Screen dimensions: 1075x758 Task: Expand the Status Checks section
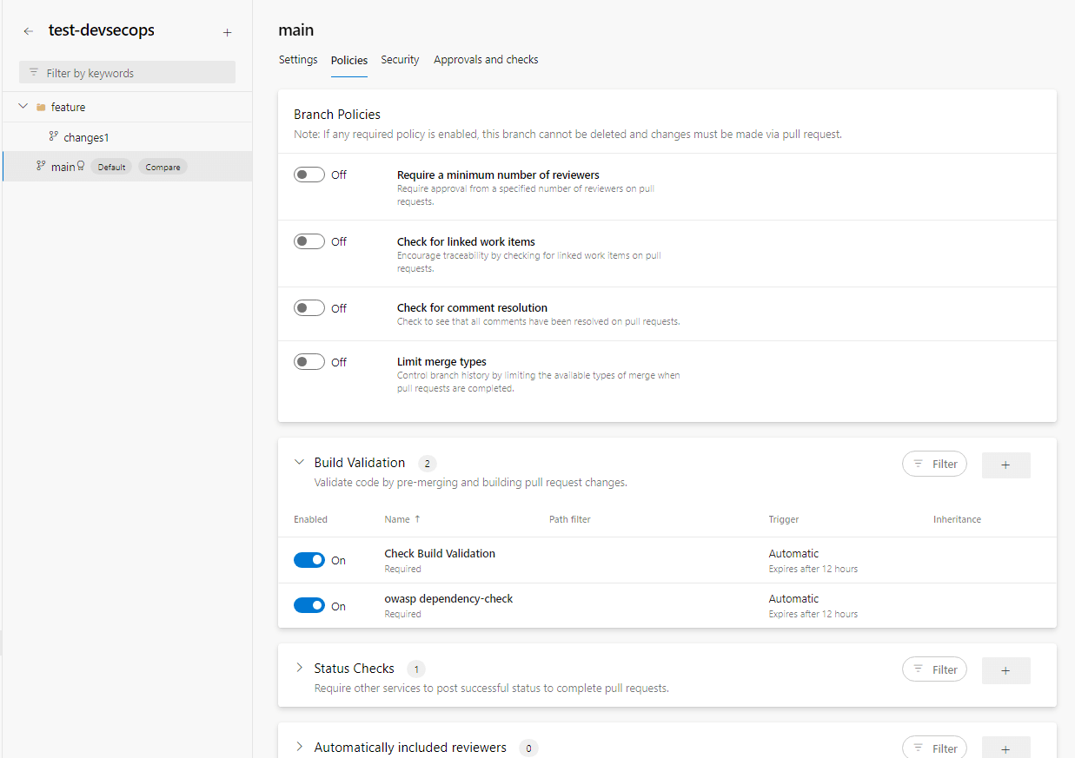coord(300,669)
